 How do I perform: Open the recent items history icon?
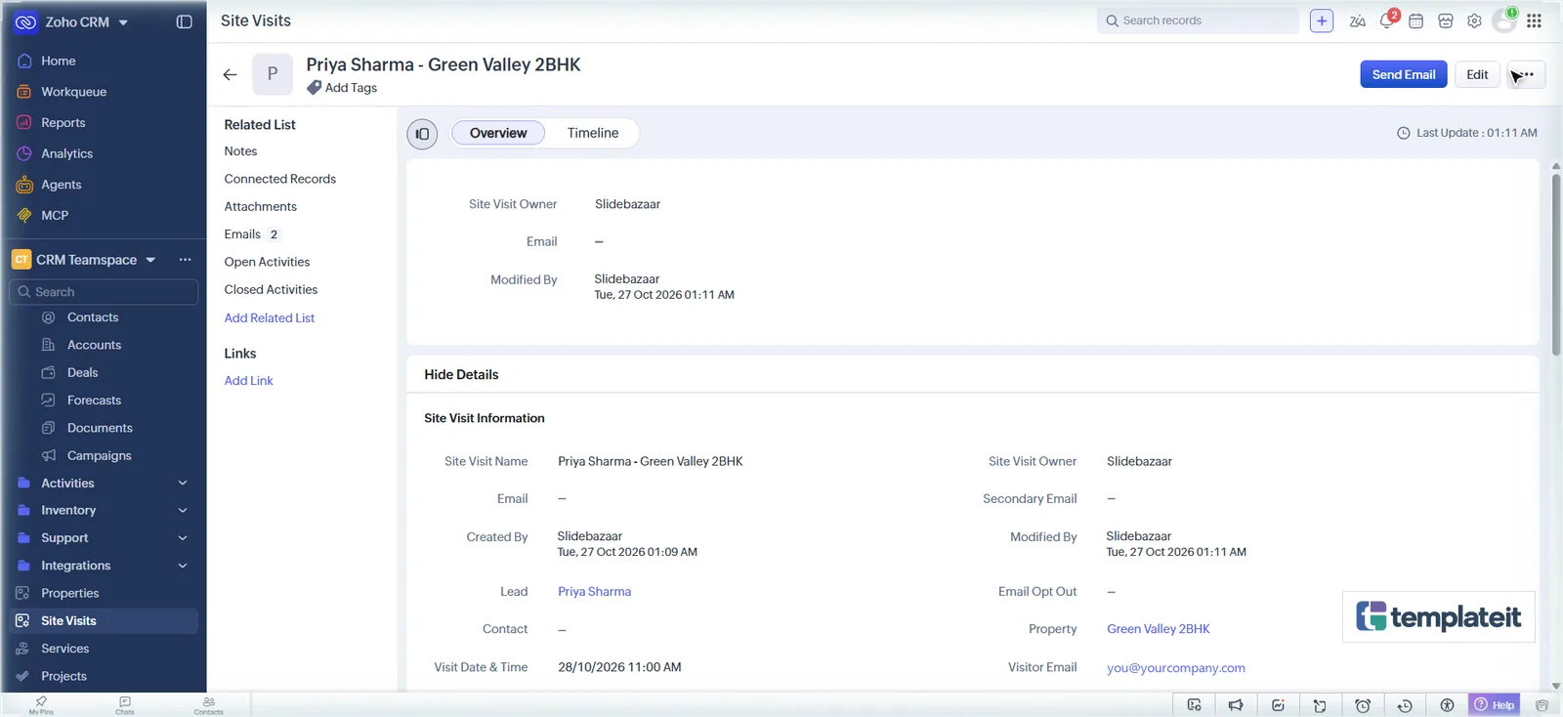pos(1405,705)
